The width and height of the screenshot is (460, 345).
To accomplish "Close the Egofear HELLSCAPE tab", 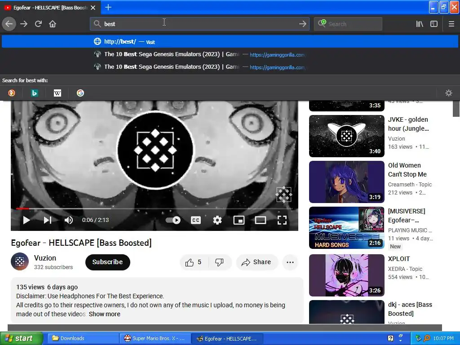I will pyautogui.click(x=93, y=8).
